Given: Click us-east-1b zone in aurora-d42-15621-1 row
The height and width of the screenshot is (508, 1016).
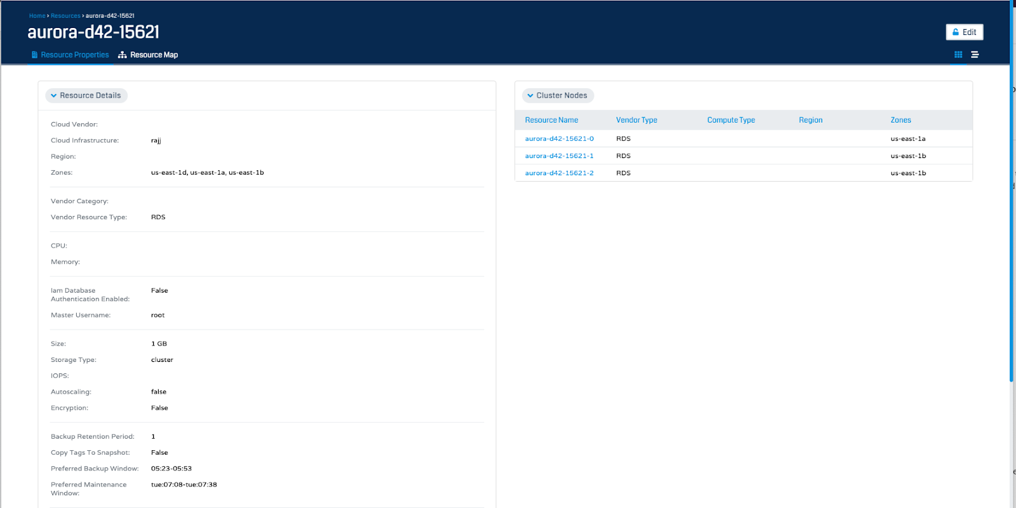Looking at the screenshot, I should click(x=908, y=156).
